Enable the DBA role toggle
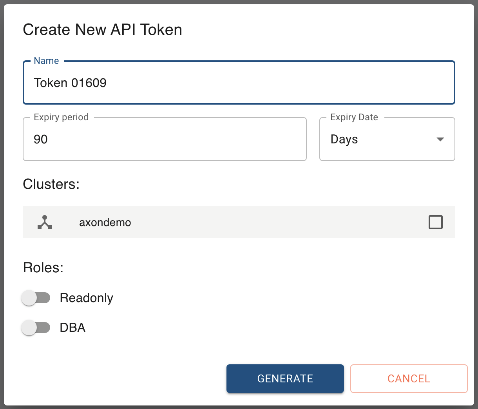The image size is (478, 409). pos(35,328)
